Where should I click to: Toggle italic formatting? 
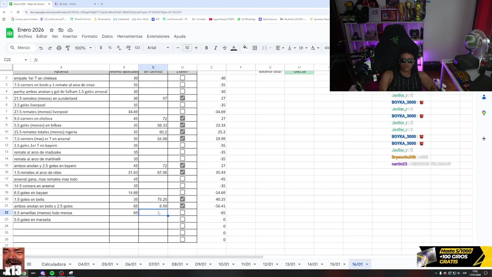click(x=216, y=48)
